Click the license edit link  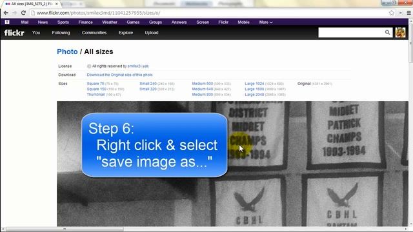(x=145, y=66)
